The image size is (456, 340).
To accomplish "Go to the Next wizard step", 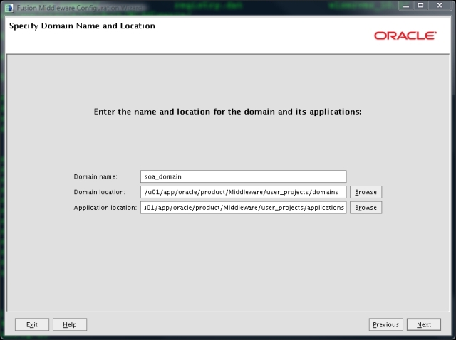I will pyautogui.click(x=424, y=324).
